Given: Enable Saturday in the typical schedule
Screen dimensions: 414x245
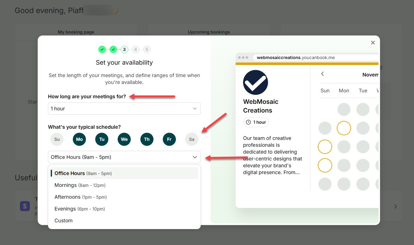Looking at the screenshot, I should pos(191,139).
